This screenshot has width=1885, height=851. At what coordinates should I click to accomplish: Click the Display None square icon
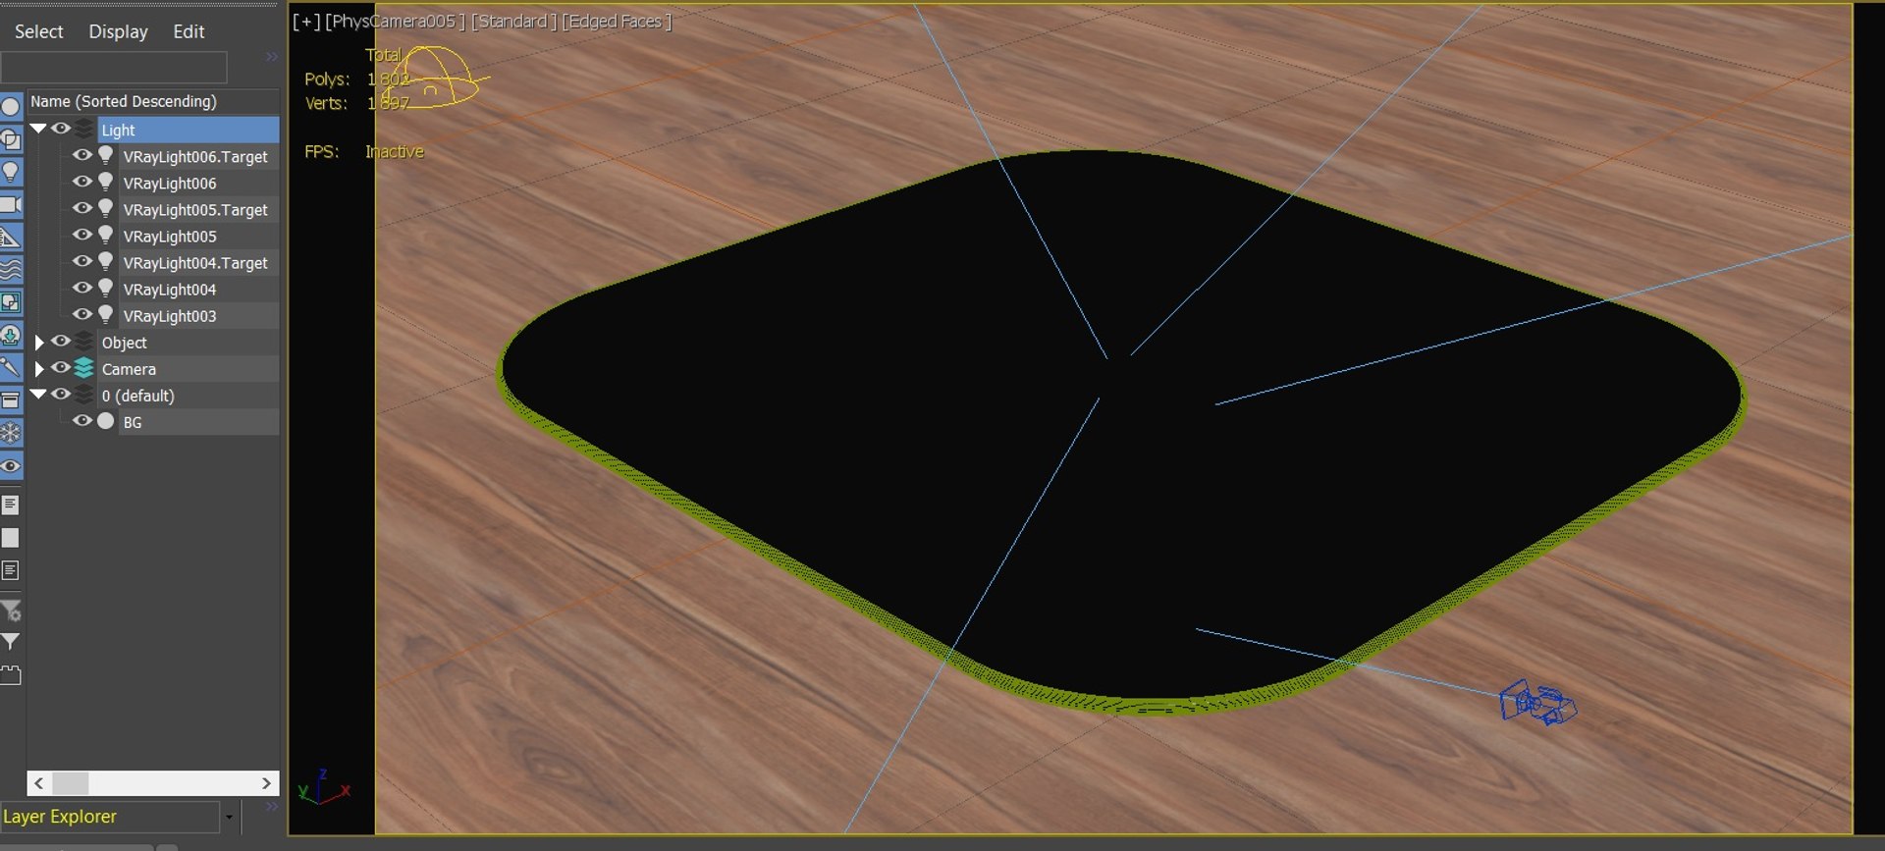11,538
